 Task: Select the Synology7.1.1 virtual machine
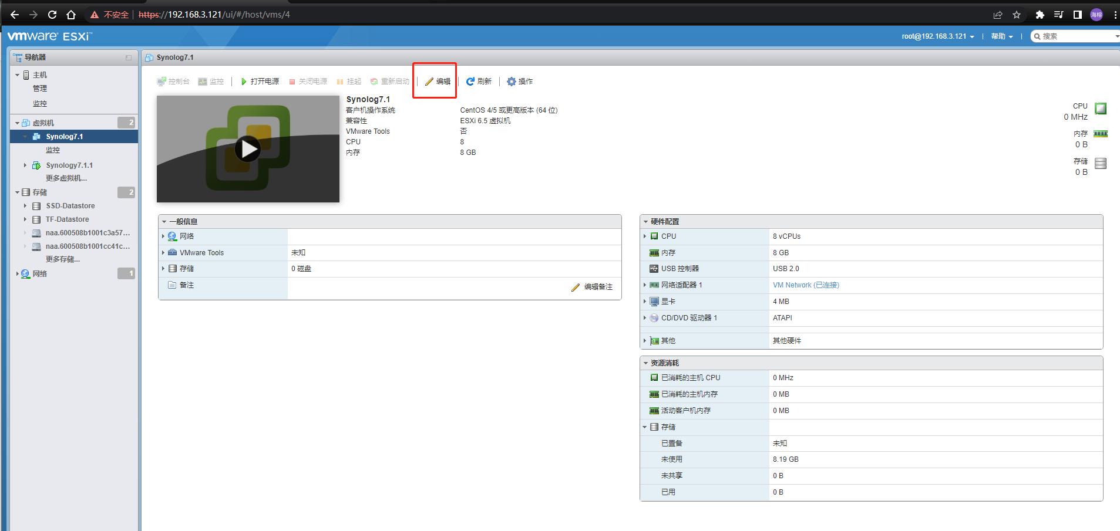click(x=69, y=165)
